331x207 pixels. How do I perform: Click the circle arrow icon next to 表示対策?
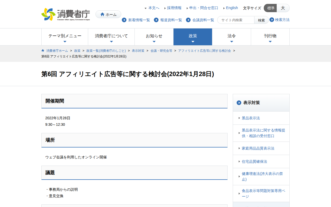(x=239, y=103)
